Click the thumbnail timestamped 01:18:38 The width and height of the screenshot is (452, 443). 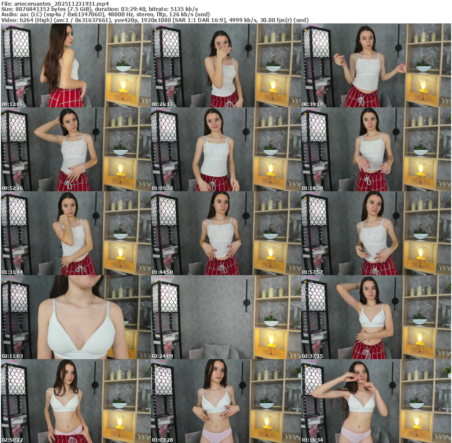(x=376, y=150)
